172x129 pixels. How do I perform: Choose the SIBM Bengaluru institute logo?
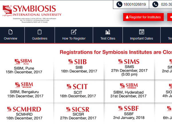[x=24, y=85]
